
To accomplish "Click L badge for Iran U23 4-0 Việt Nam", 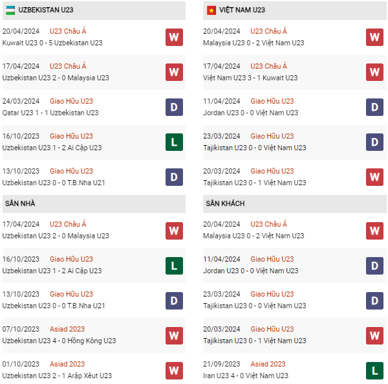I will coord(374,370).
